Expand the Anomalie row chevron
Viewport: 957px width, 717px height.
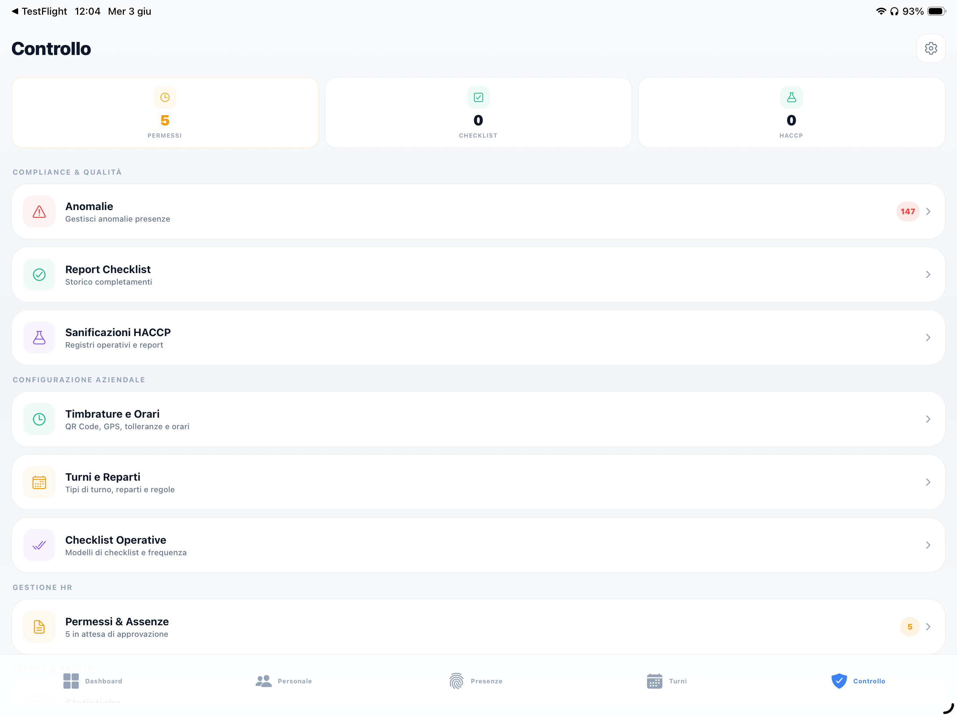pos(928,211)
